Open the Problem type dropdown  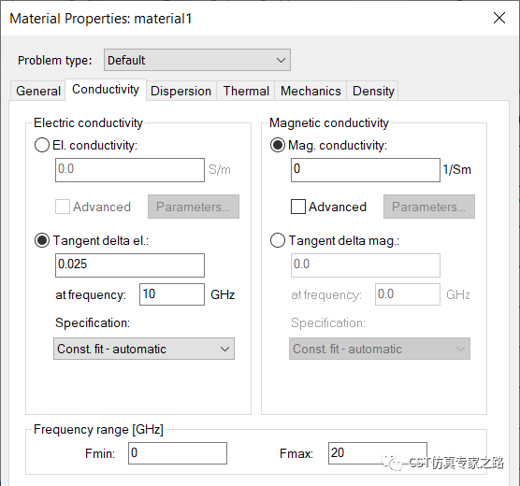[197, 60]
